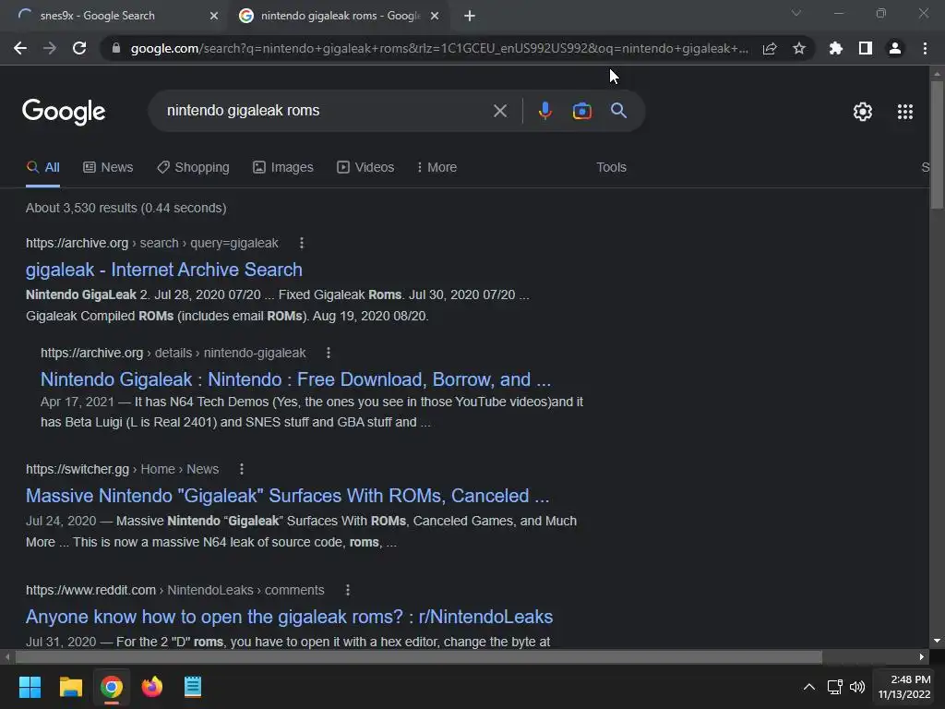Start voice search with microphone
Viewport: 945px width, 709px height.
pyautogui.click(x=544, y=111)
